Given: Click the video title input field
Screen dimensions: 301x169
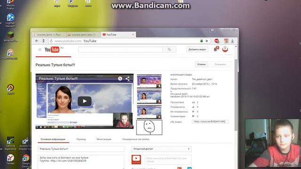Looking at the screenshot, I should pyautogui.click(x=81, y=149).
